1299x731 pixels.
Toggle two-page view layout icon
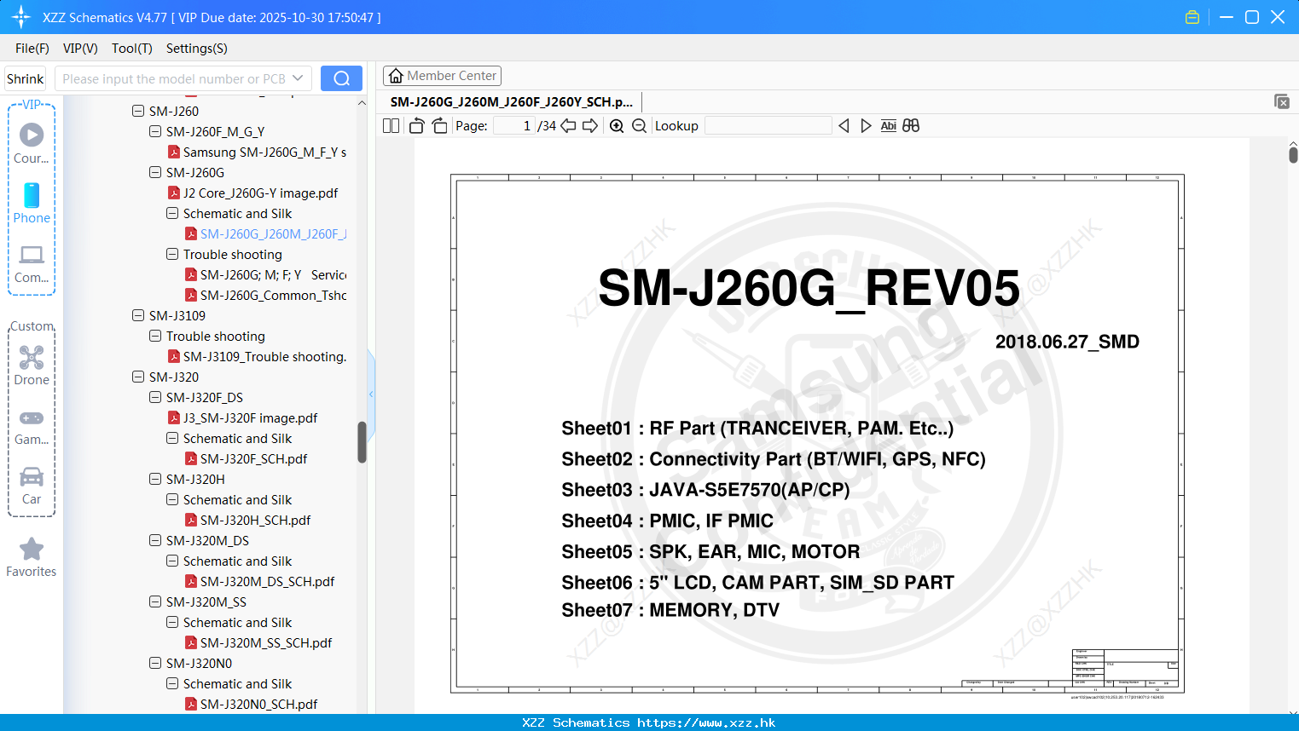click(391, 126)
